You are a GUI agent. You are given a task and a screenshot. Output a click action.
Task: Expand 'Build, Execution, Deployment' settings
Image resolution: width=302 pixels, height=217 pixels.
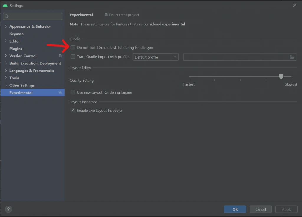(6, 63)
